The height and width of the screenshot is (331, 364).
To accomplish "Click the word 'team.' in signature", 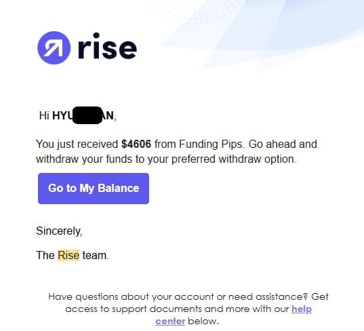I will pyautogui.click(x=96, y=256).
